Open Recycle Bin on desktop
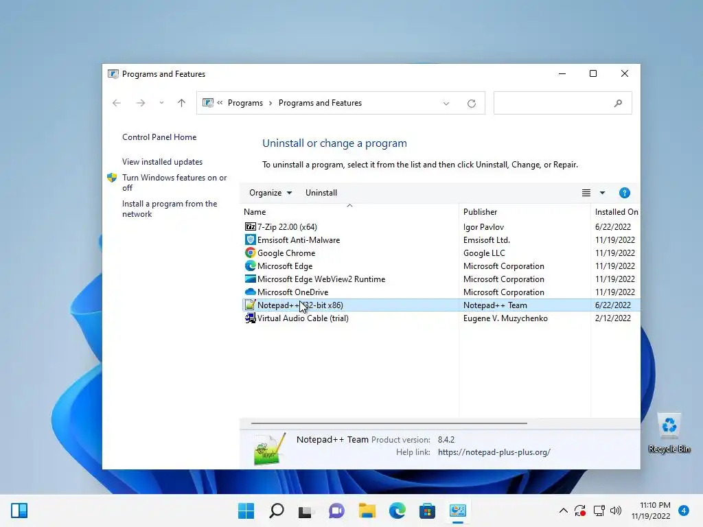Screen dimensions: 703x527 (669, 433)
